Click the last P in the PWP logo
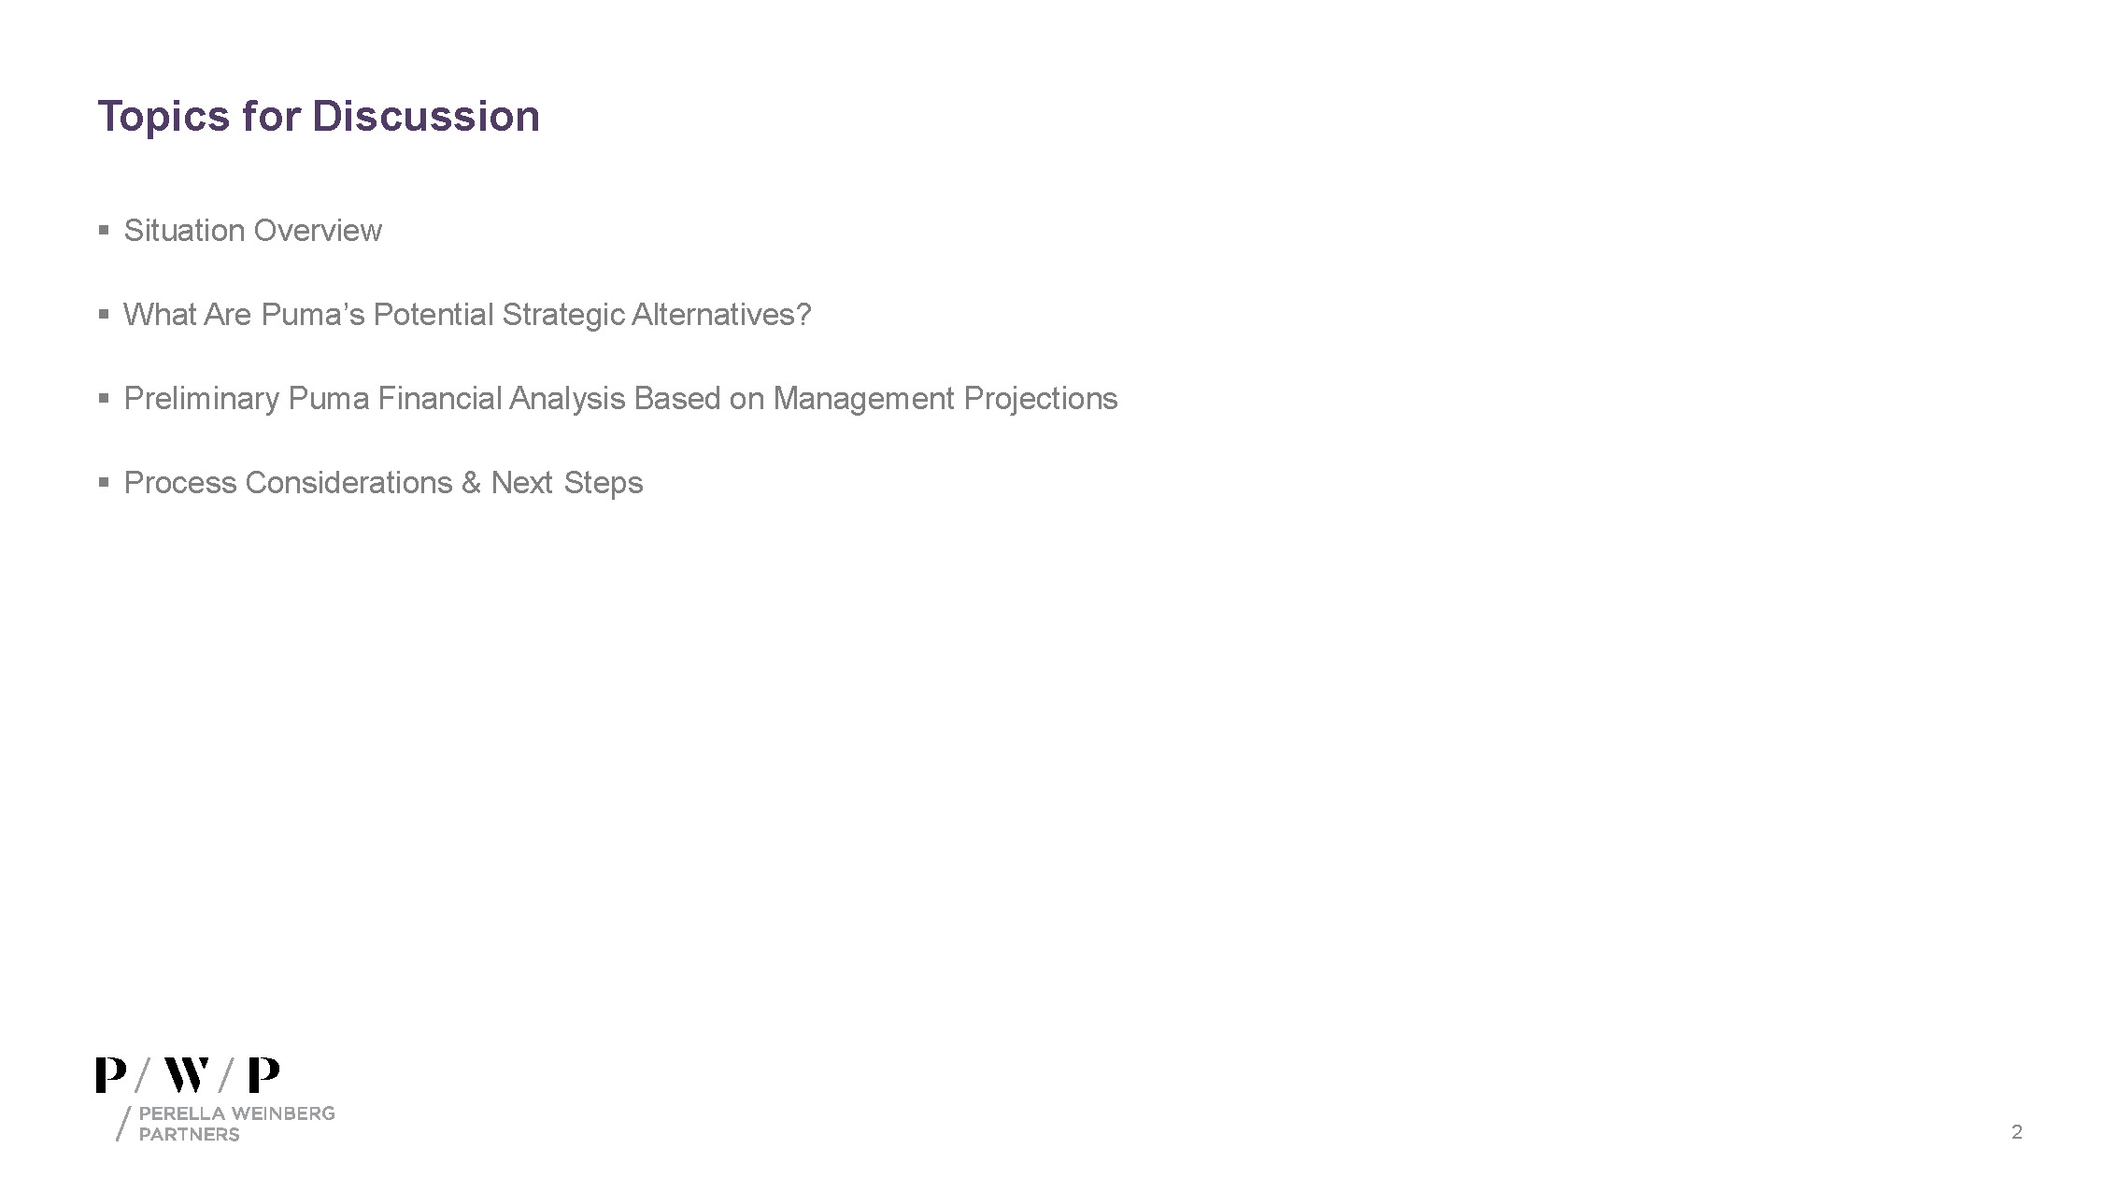2118x1191 pixels. (263, 1075)
